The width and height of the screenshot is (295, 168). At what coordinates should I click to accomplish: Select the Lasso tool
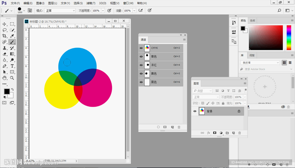coord(4,30)
